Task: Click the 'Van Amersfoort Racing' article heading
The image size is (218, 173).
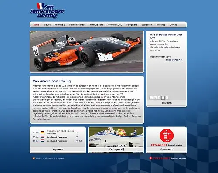Action: point(51,81)
